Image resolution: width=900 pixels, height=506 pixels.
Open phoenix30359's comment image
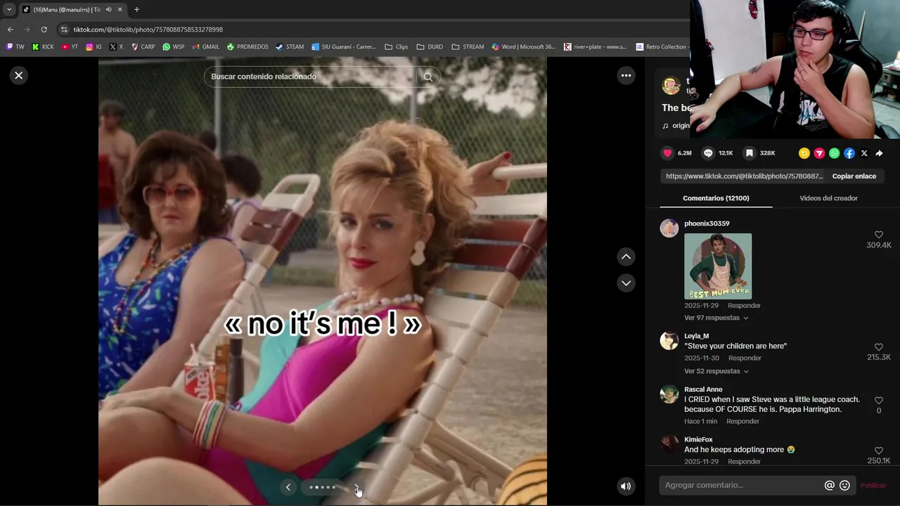click(x=718, y=266)
